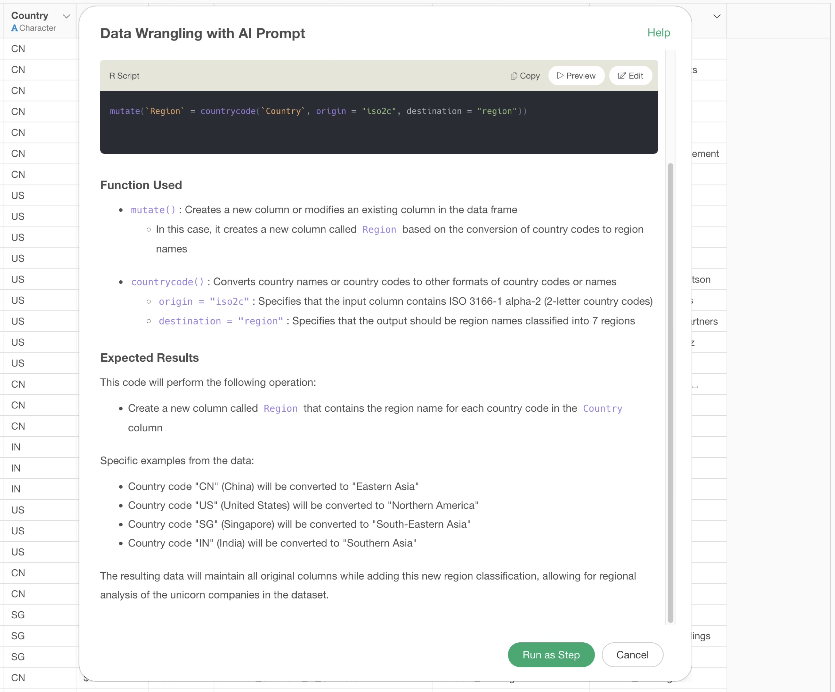The height and width of the screenshot is (692, 835).
Task: Open the Help link
Action: 658,33
